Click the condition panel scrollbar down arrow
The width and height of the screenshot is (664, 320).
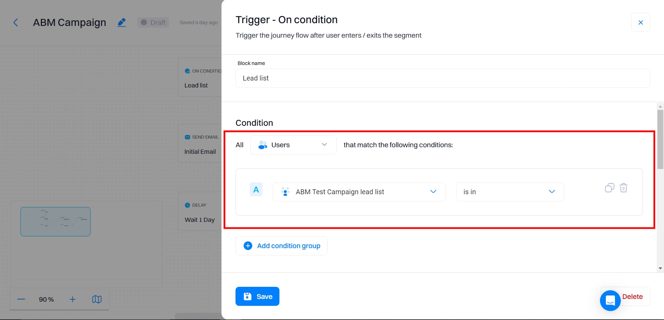point(660,268)
